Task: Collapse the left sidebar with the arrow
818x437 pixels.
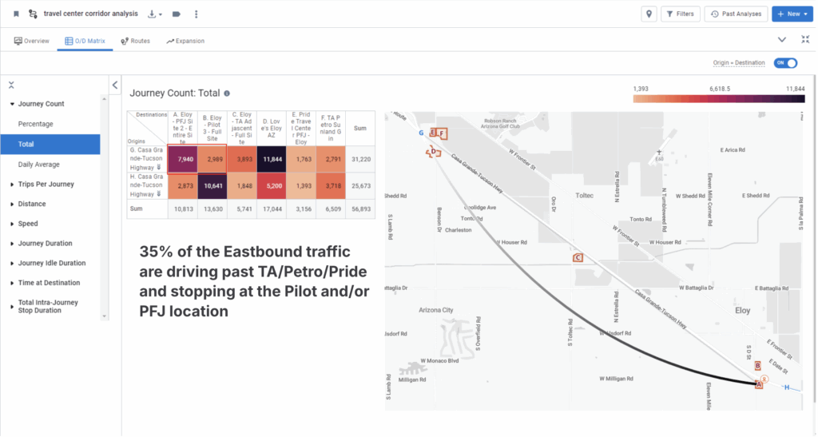Action: pyautogui.click(x=115, y=85)
